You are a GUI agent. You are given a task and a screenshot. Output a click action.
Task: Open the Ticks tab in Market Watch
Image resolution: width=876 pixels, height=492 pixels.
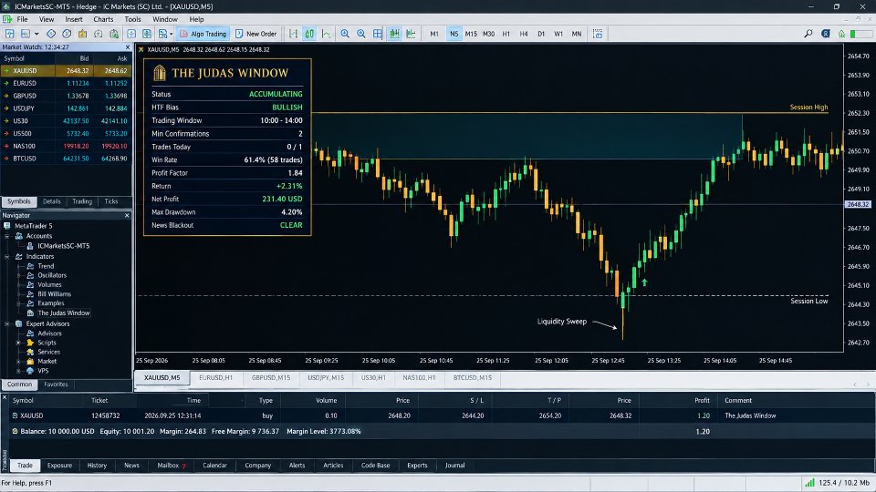coord(111,201)
